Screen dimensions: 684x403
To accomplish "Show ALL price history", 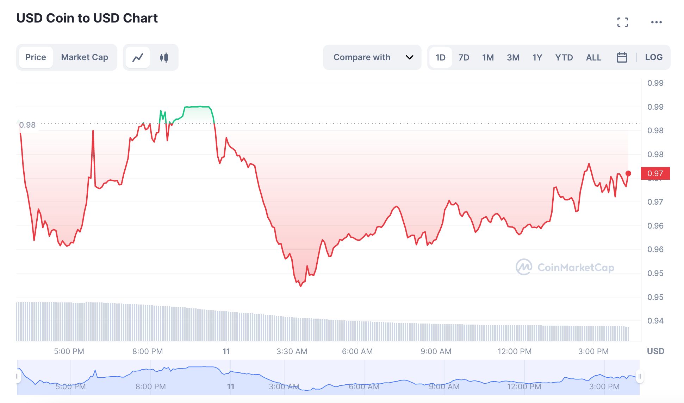I will pyautogui.click(x=593, y=57).
